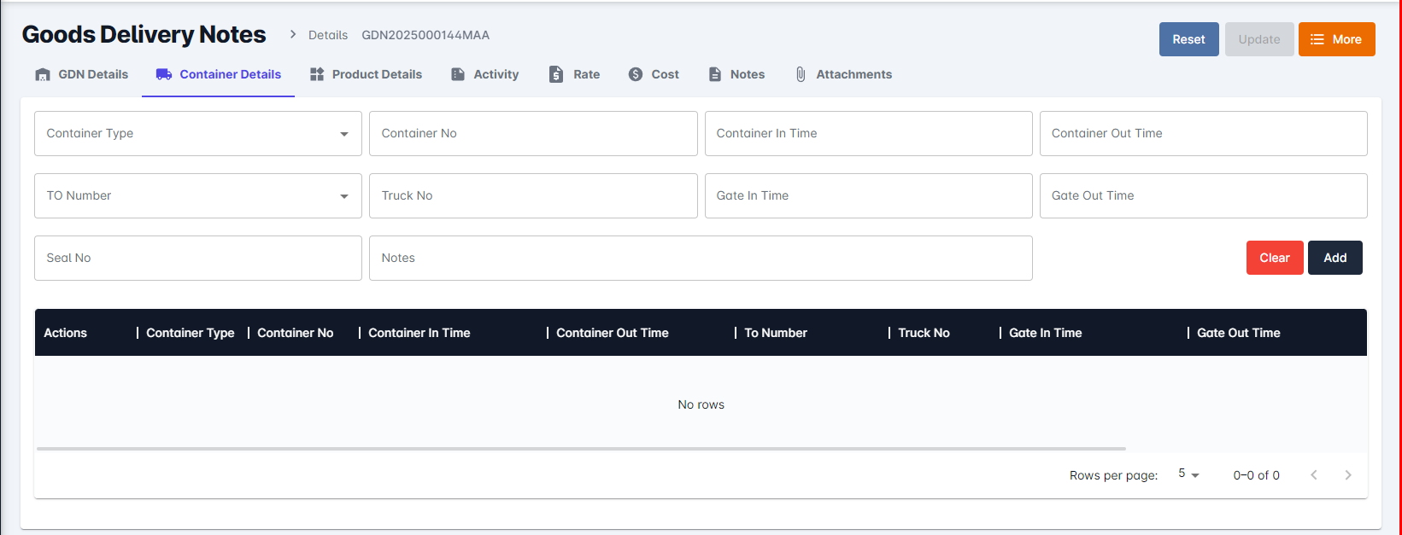Image resolution: width=1402 pixels, height=535 pixels.
Task: Open the TO Number dropdown
Action: (x=343, y=196)
